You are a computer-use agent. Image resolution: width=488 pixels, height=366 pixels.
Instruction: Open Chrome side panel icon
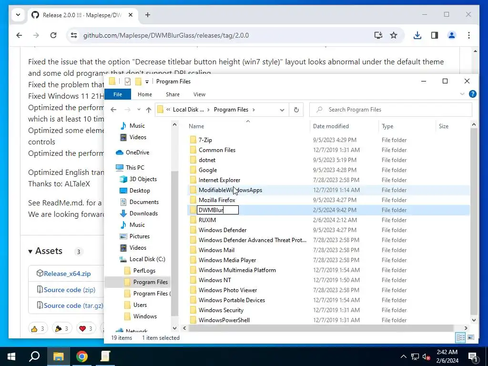[435, 35]
